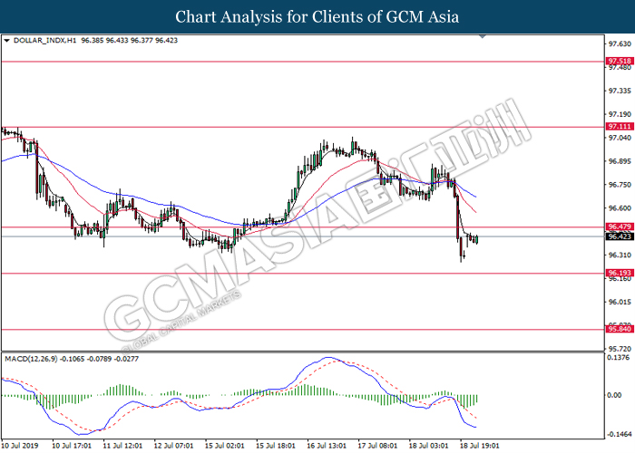Screen dimensions: 635x453
Task: Click the 96.479 red price level label
Action: [620, 226]
